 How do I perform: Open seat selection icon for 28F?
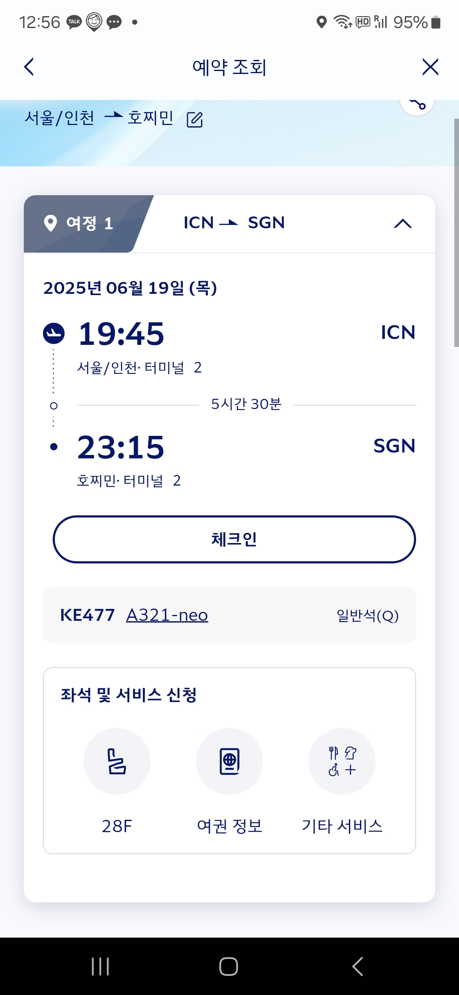[x=117, y=761]
